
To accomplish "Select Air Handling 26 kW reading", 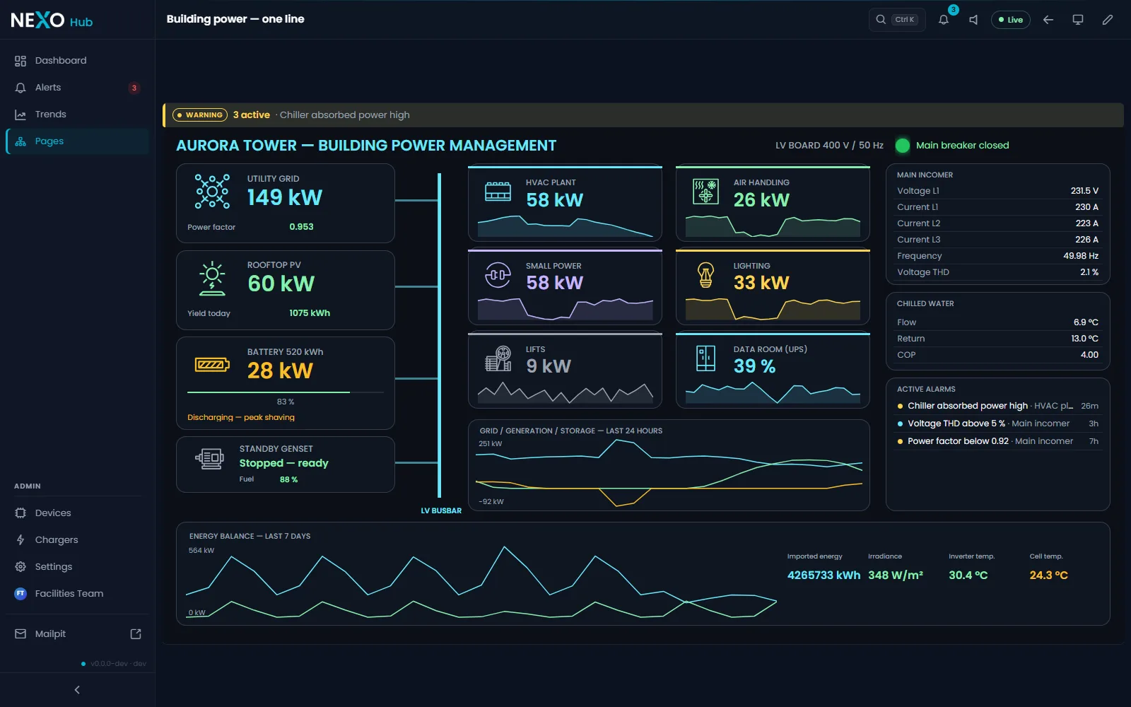I will pos(761,200).
